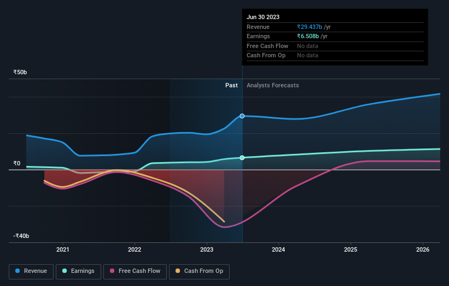Click the -₹40b y-axis label
The width and height of the screenshot is (449, 286).
[21, 236]
